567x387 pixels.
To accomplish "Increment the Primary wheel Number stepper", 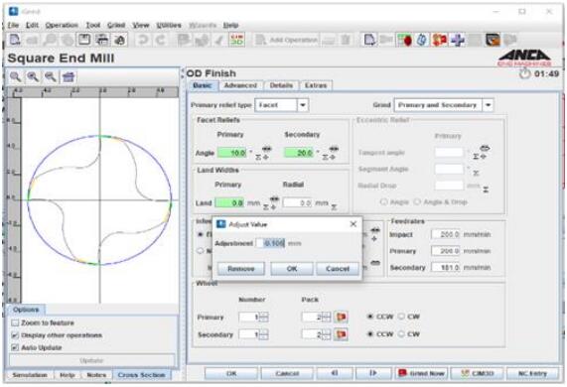I will click(x=264, y=315).
